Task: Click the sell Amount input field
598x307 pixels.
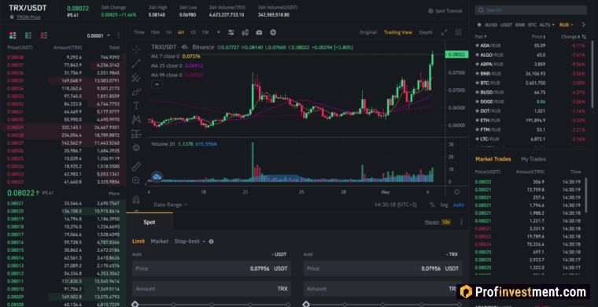Action: click(x=382, y=289)
